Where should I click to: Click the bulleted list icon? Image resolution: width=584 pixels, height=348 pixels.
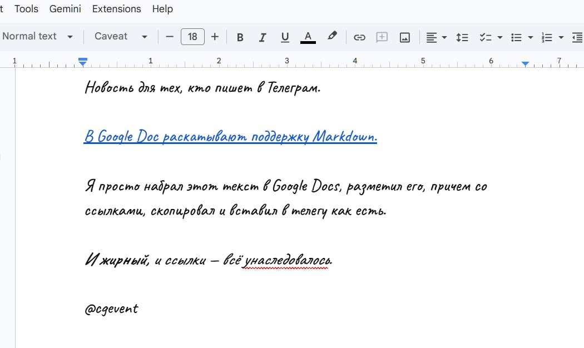point(516,37)
